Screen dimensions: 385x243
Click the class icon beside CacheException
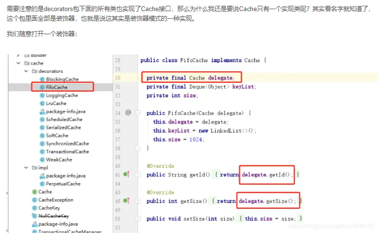point(35,200)
